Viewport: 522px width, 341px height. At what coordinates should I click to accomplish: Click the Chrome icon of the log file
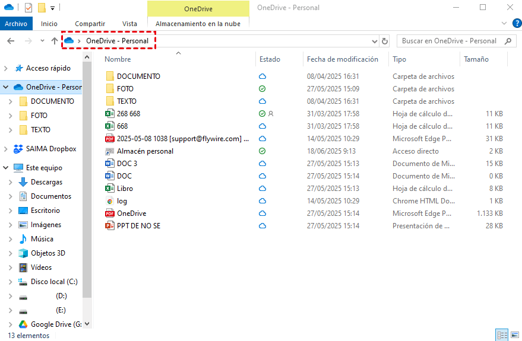109,201
